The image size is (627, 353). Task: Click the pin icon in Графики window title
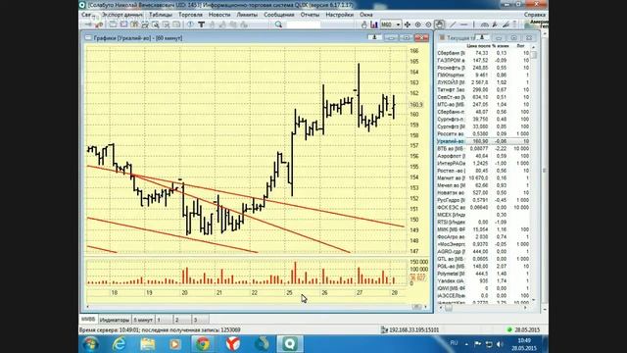[374, 37]
